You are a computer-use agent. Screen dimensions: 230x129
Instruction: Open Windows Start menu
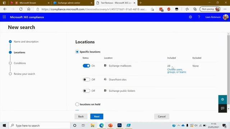[4, 125]
